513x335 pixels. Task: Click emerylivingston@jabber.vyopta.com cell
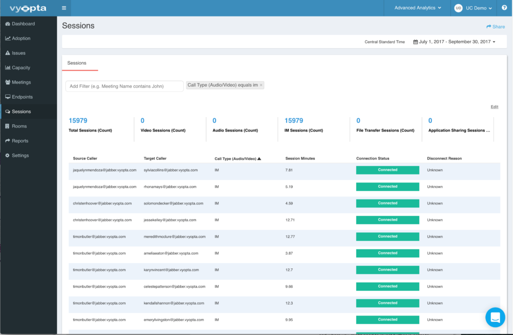pyautogui.click(x=174, y=320)
